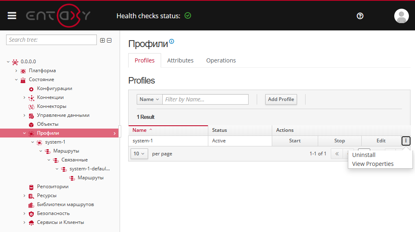Expand all tree nodes with plus icon
This screenshot has height=232, width=415.
103,41
